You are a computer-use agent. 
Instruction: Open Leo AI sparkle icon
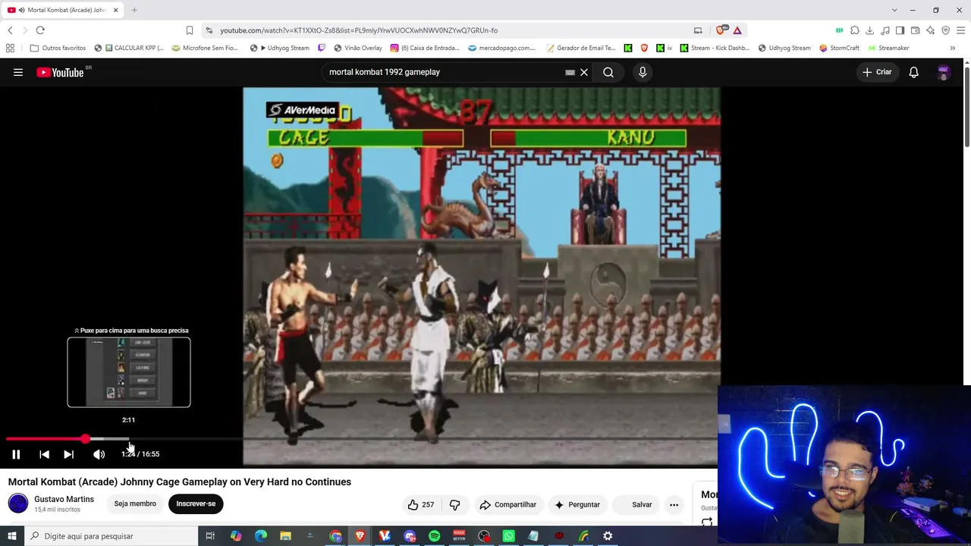click(930, 30)
